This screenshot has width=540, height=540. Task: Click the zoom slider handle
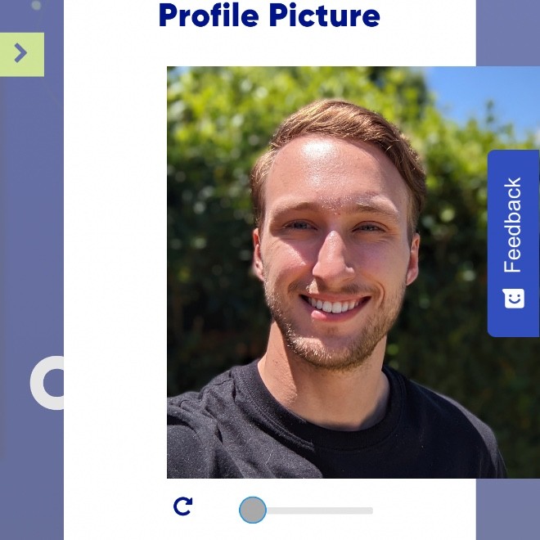(253, 510)
